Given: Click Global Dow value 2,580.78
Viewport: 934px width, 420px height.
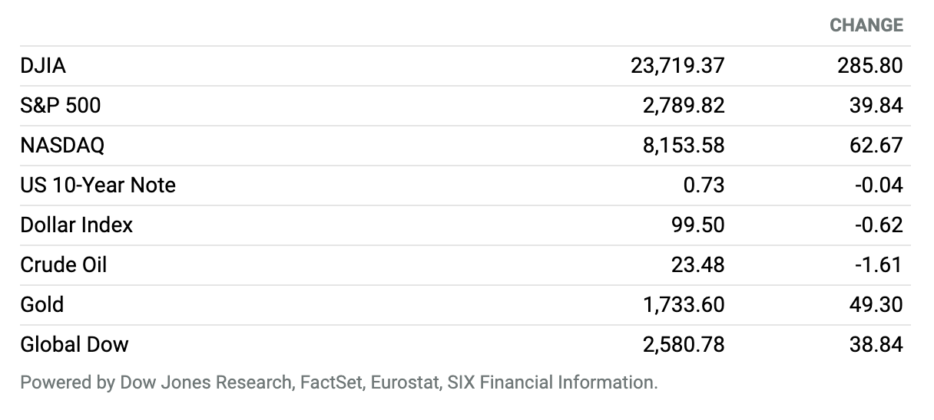Looking at the screenshot, I should point(684,345).
